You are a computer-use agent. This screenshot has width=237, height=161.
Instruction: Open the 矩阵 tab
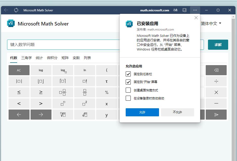pos(65,58)
